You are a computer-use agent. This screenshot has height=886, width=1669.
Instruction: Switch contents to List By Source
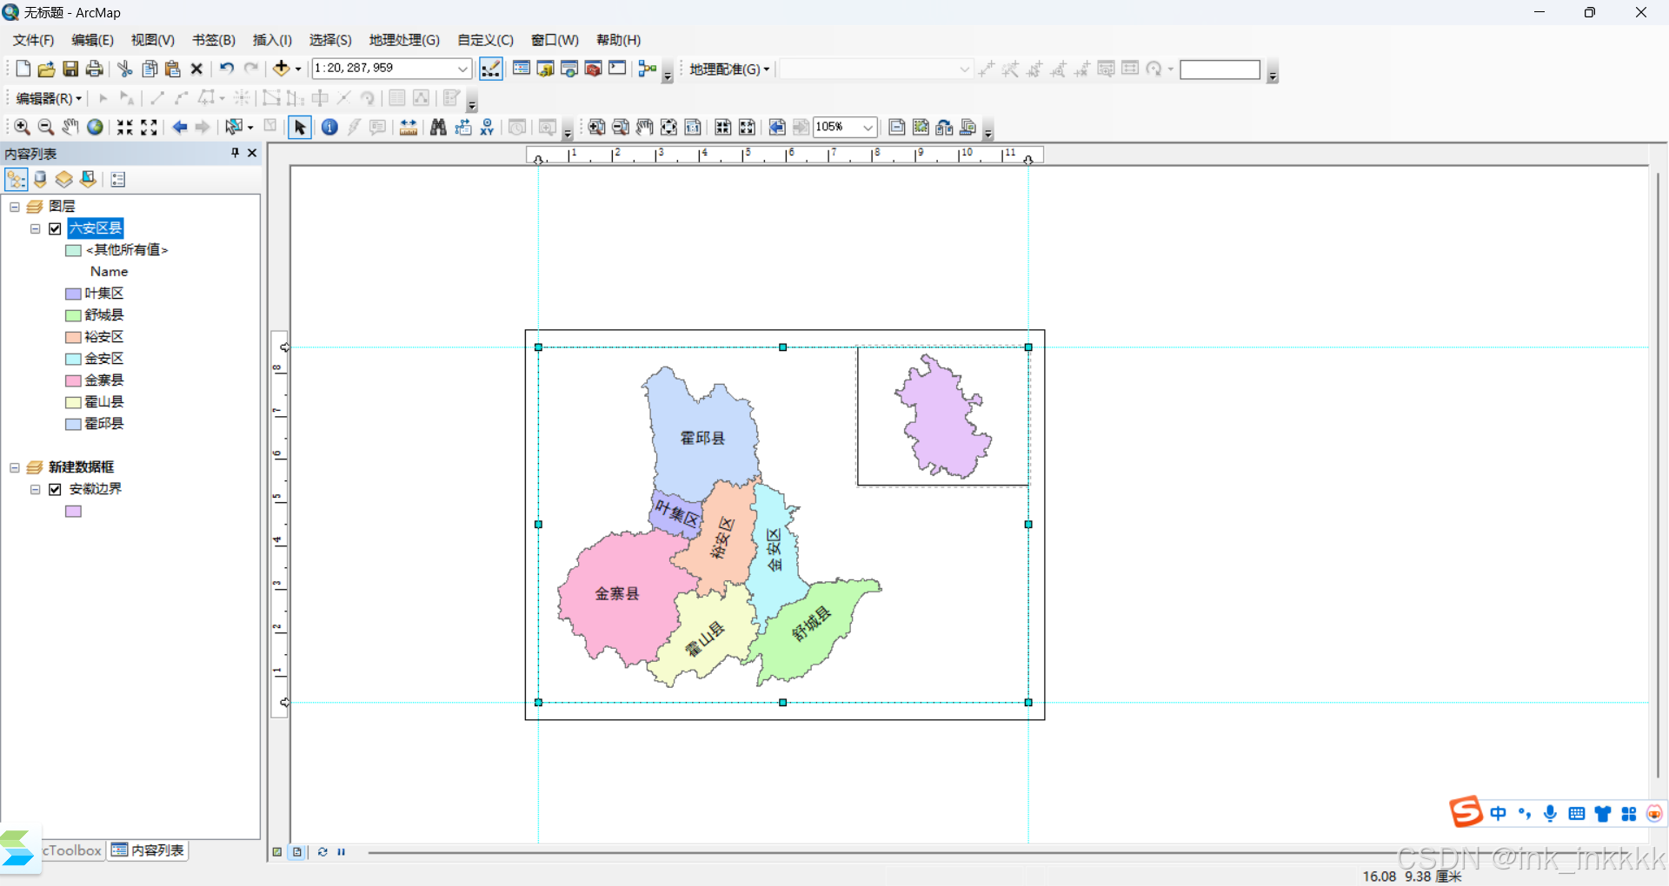pyautogui.click(x=40, y=180)
